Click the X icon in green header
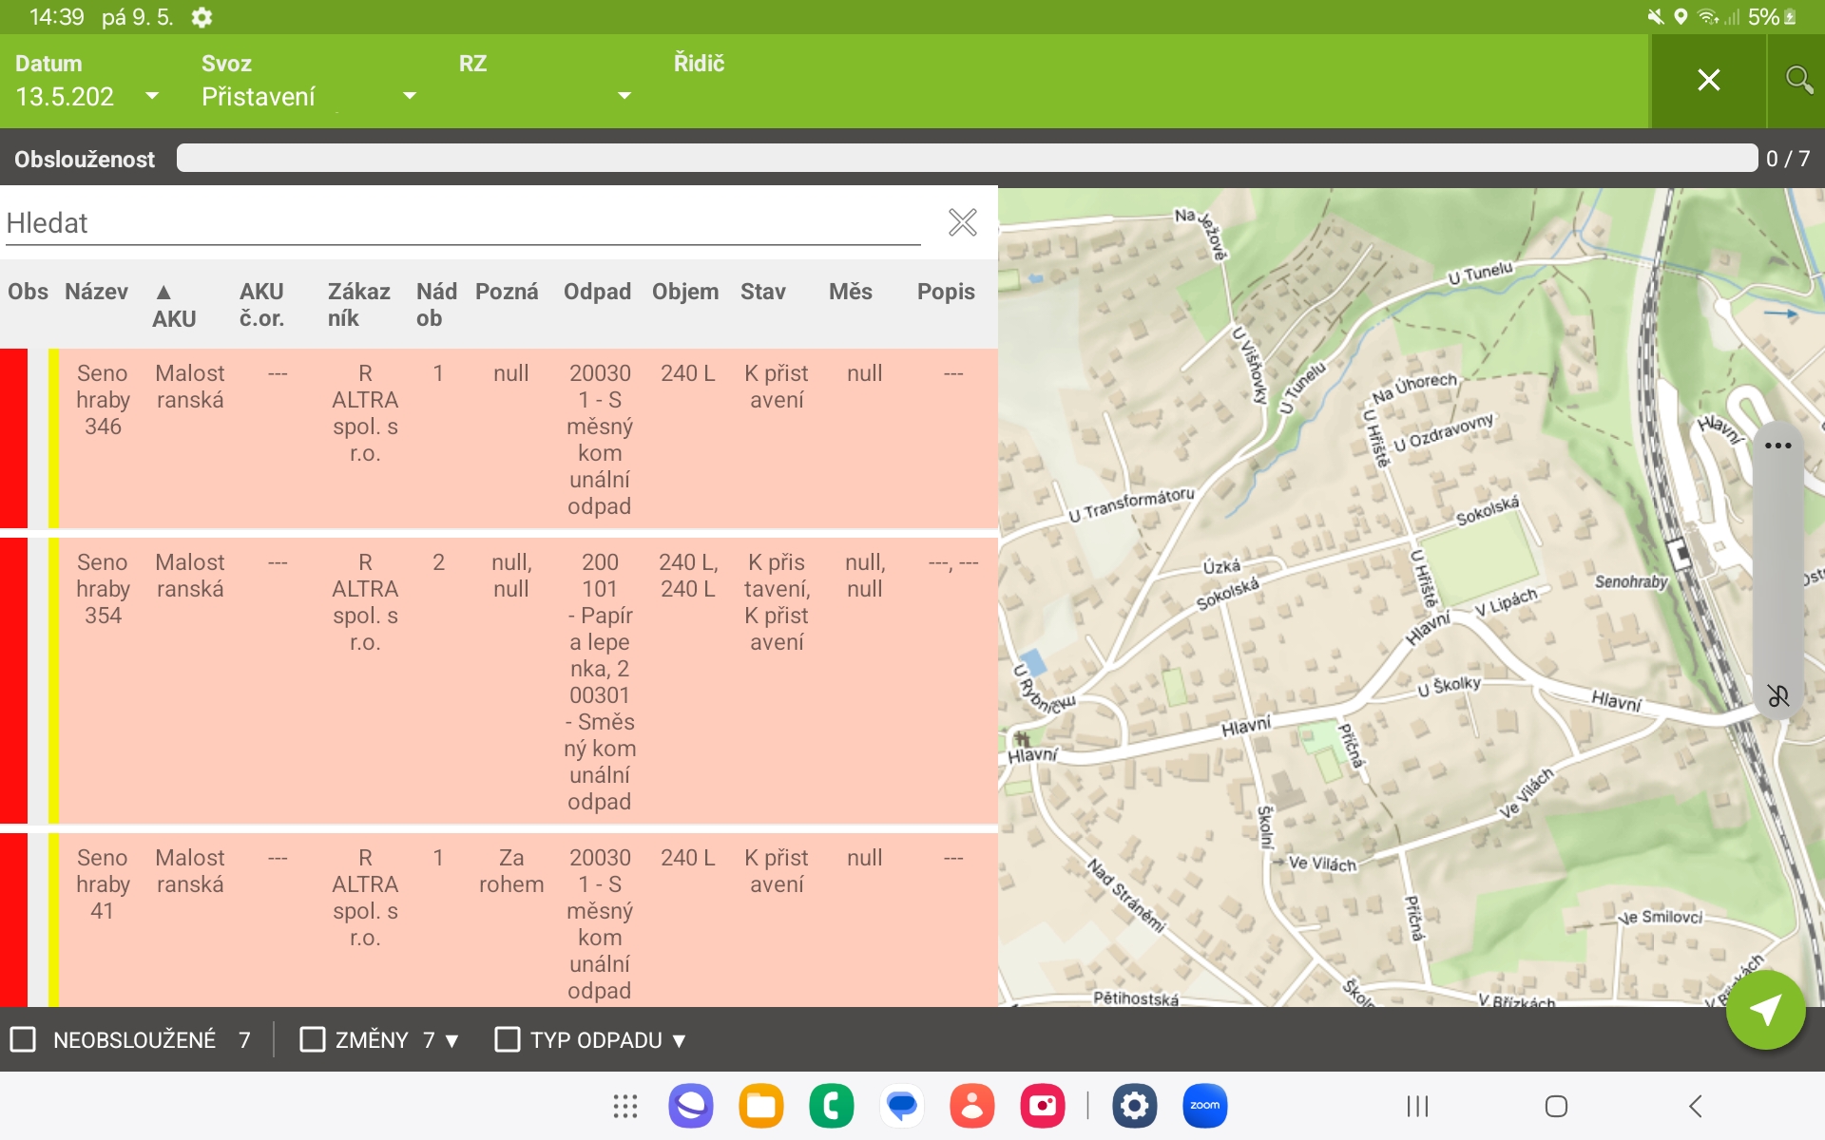Screen dimensions: 1825x1140 pos(1708,80)
